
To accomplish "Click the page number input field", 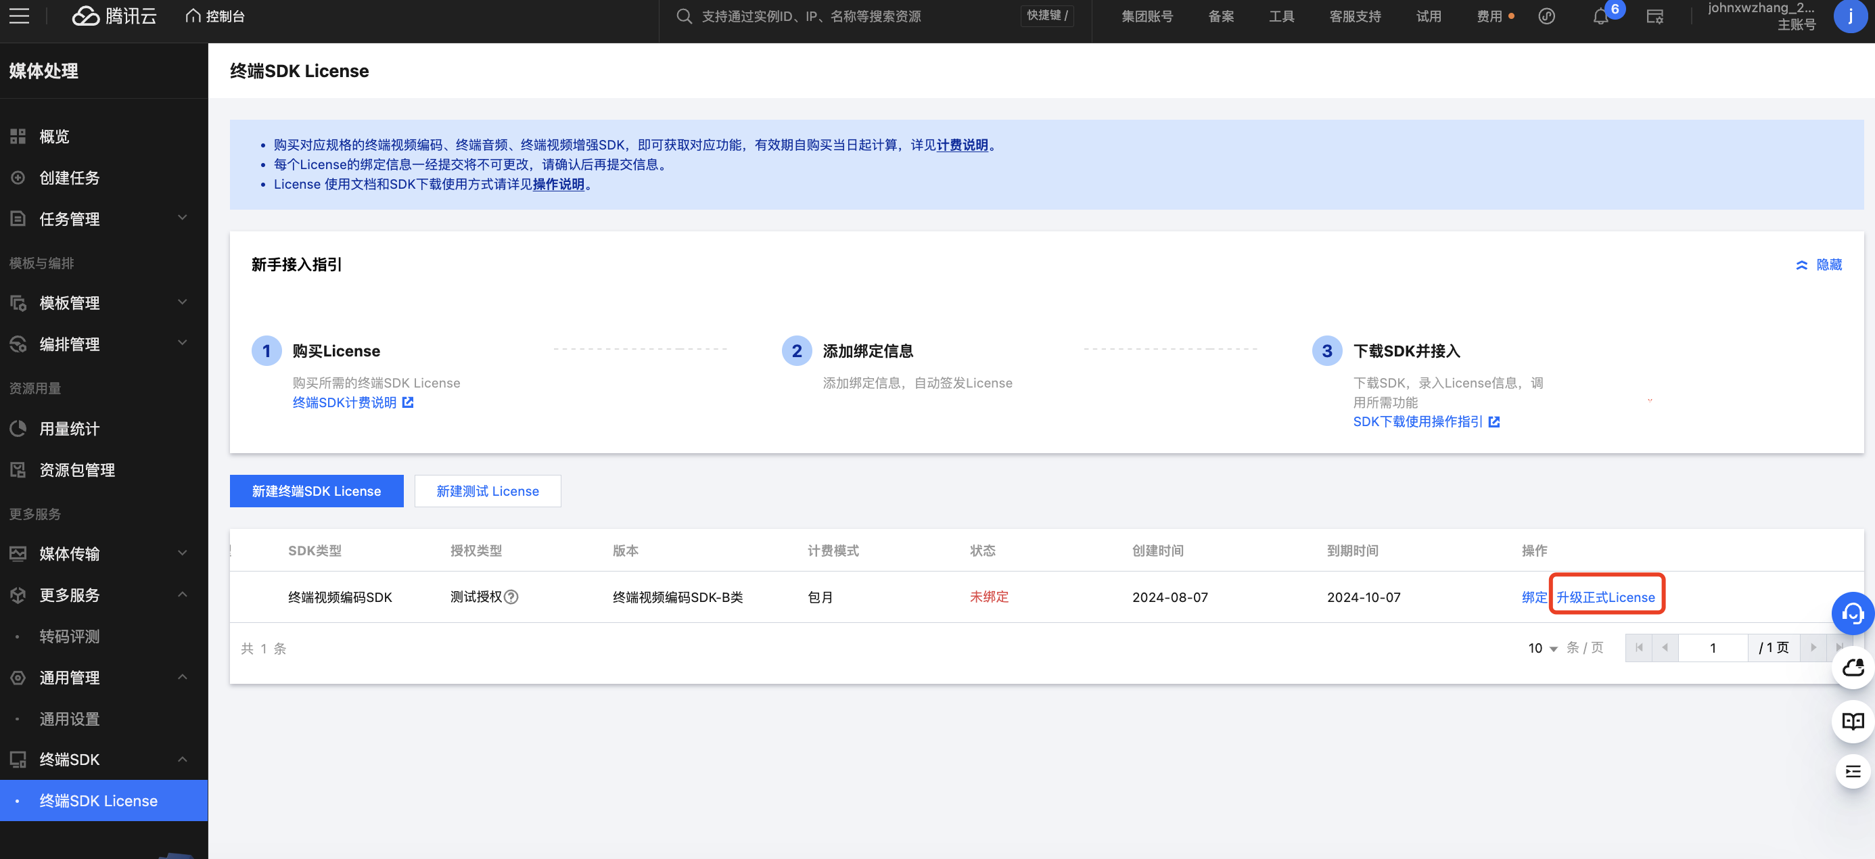I will pos(1712,648).
